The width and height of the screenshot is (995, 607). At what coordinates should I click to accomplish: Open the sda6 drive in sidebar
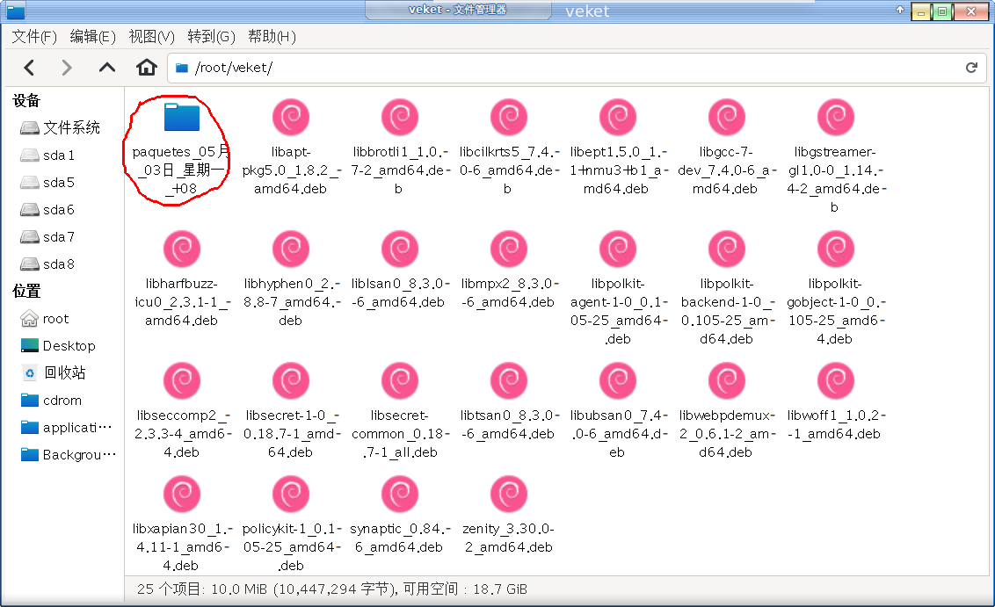(47, 209)
